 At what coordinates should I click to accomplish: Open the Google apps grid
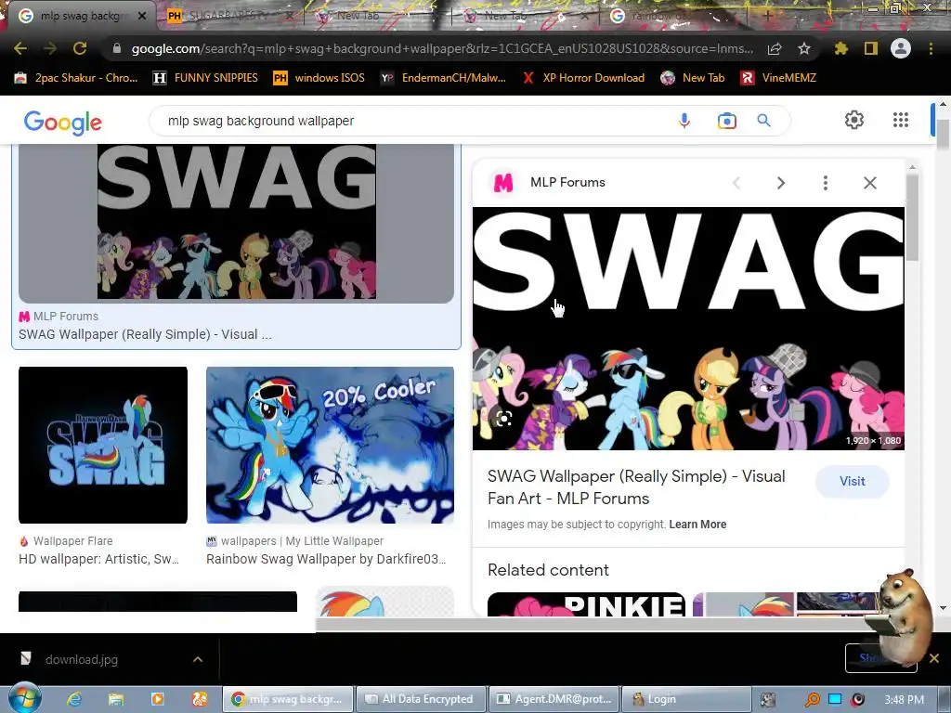(x=901, y=120)
